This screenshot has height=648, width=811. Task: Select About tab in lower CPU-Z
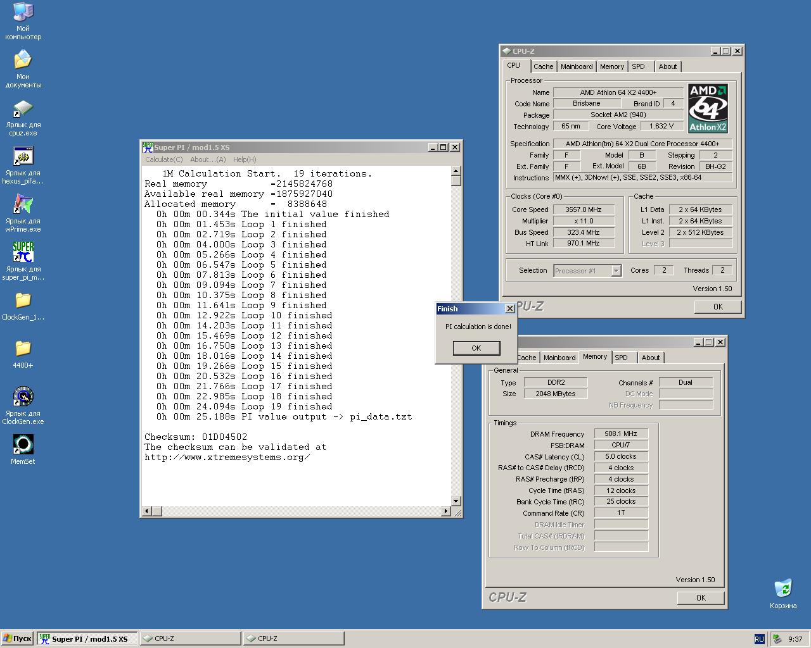click(651, 358)
